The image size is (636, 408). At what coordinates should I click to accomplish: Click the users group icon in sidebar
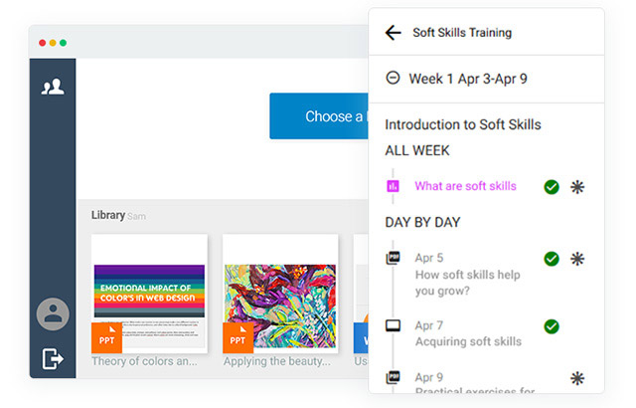click(53, 87)
